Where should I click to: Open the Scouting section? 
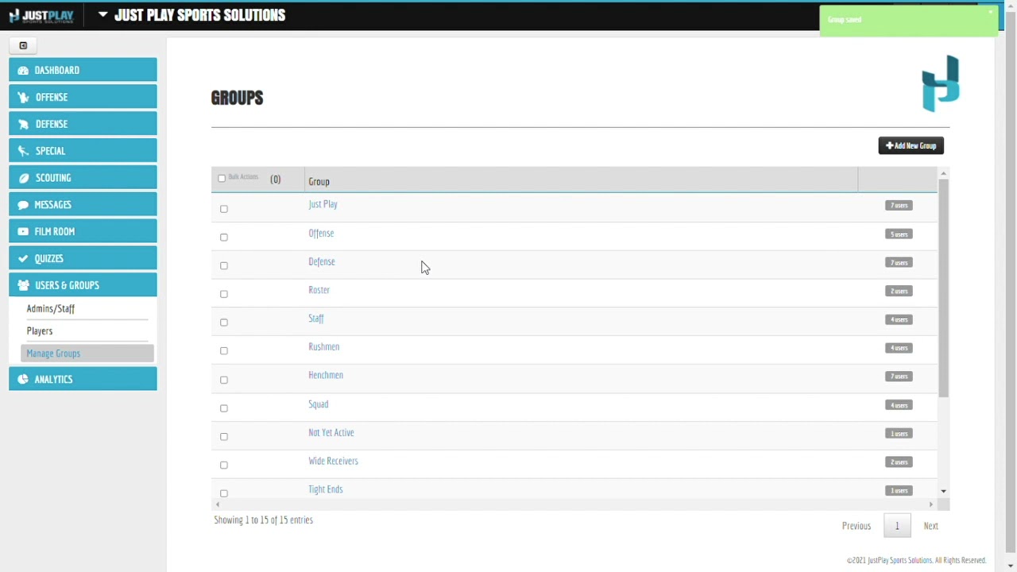click(83, 178)
